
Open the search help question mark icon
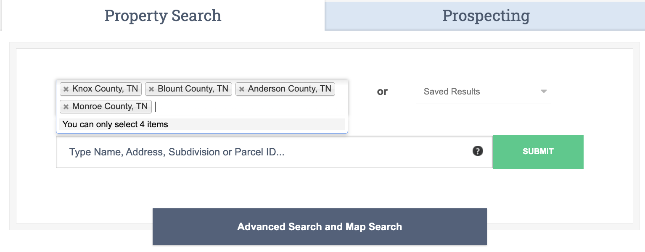tap(478, 151)
